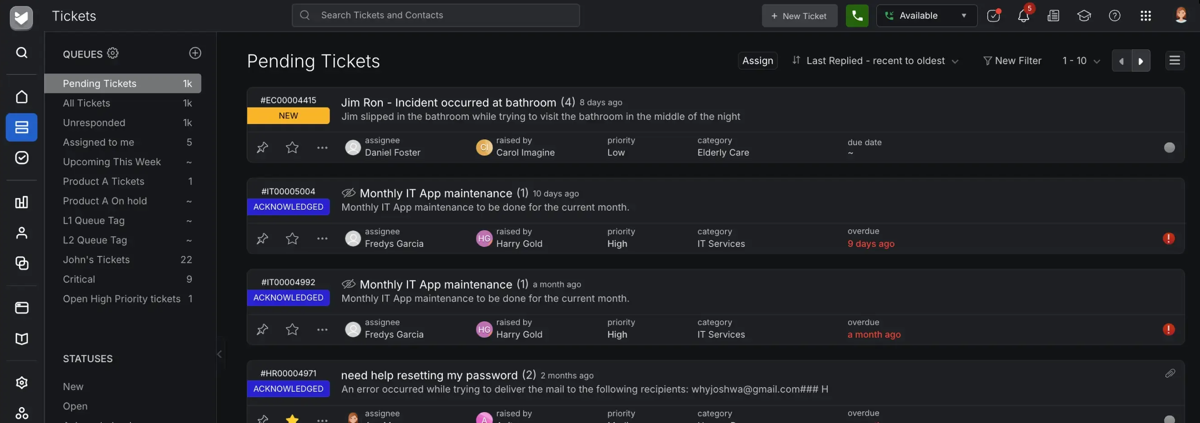The height and width of the screenshot is (423, 1200).
Task: Pin the Jim Ron bathroom incident ticket
Action: (x=262, y=148)
